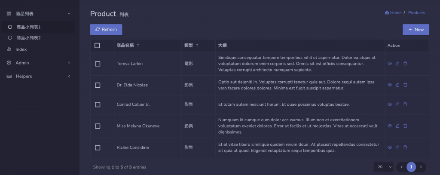The image size is (440, 175).
Task: Click the delete trash icon for Teresa Larkin
Action: 405,64
